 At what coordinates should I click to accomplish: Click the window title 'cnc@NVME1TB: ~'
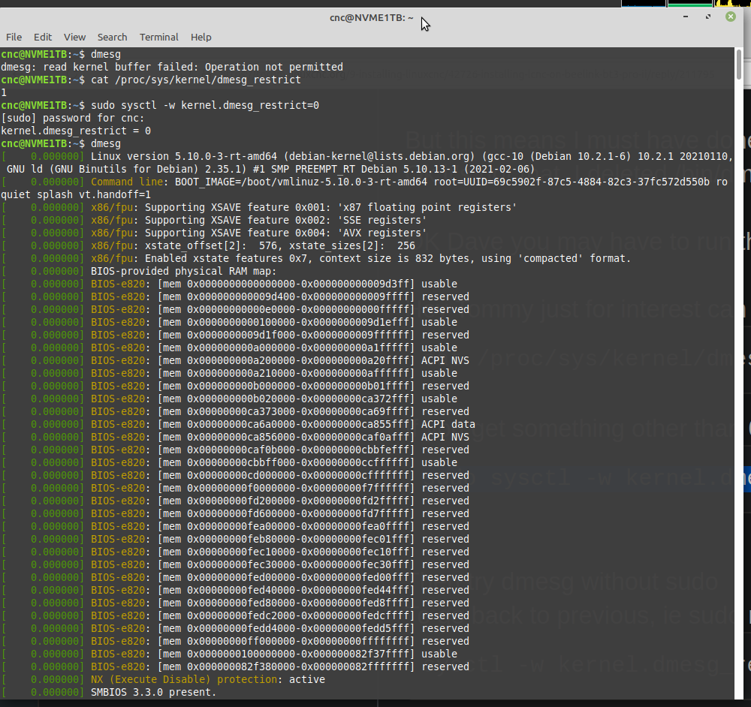click(371, 18)
